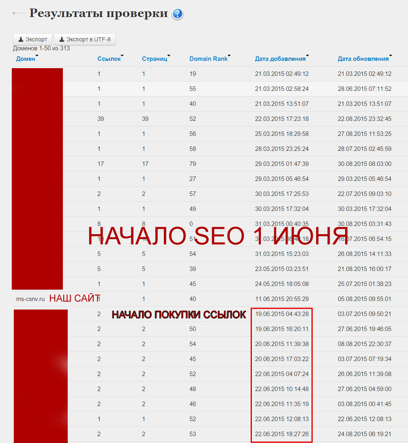This screenshot has height=443, width=408.
Task: Click date 25.03.2015 18:29:58
Action: coord(282,134)
